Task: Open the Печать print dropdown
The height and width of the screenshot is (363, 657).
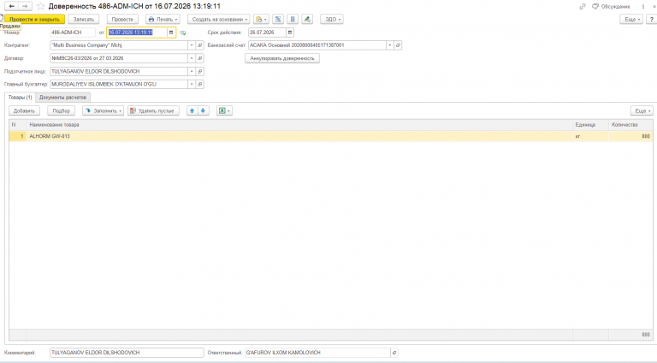Action: click(163, 20)
